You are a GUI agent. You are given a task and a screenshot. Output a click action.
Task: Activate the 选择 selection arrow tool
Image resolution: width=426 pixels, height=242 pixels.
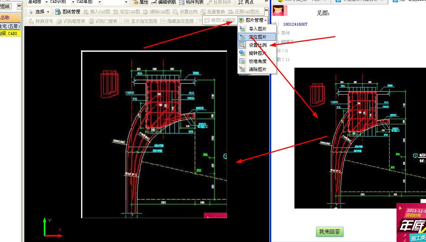37,12
